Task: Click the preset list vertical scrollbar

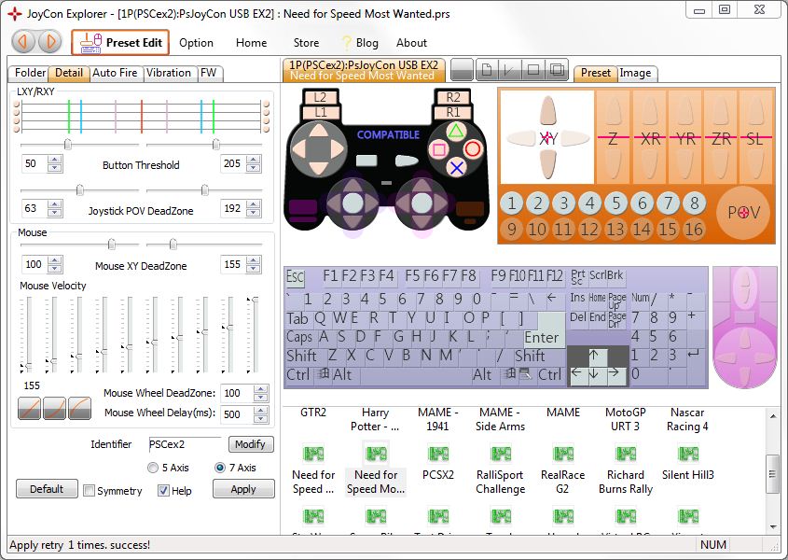Action: click(772, 471)
